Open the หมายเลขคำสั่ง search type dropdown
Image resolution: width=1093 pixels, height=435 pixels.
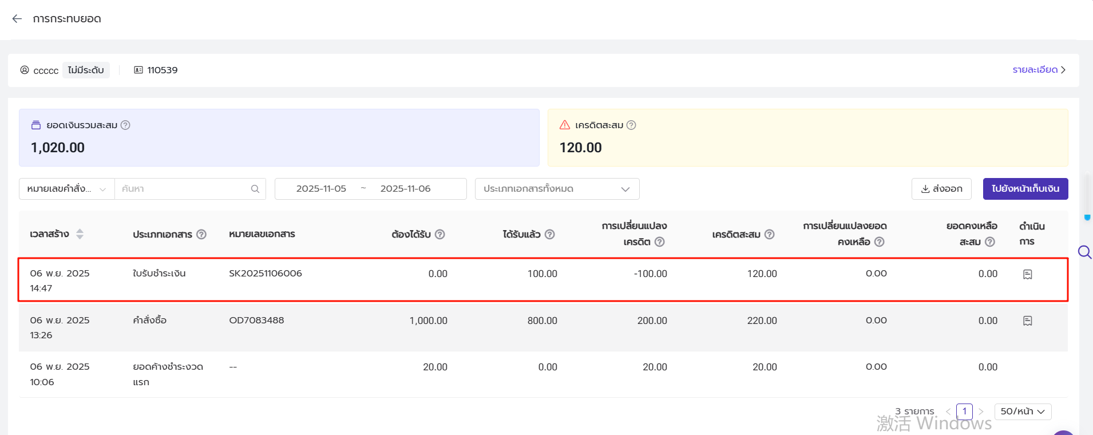point(67,189)
